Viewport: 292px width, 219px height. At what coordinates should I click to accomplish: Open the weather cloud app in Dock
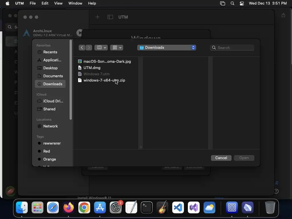pos(210,208)
